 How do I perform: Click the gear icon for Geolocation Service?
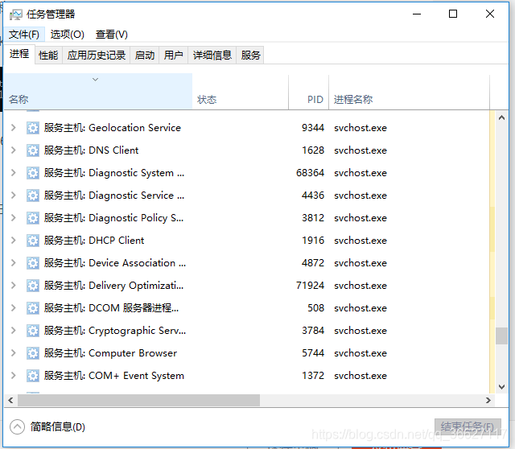point(32,128)
